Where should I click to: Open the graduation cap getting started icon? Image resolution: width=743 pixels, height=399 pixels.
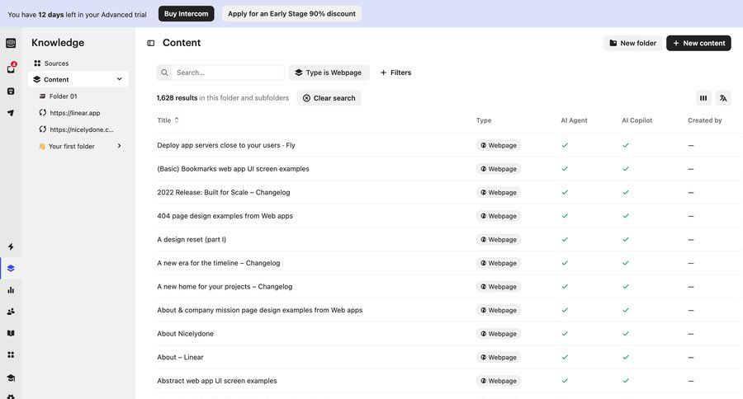[11, 378]
